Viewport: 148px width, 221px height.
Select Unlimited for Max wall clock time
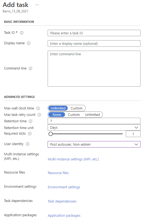click(x=58, y=108)
